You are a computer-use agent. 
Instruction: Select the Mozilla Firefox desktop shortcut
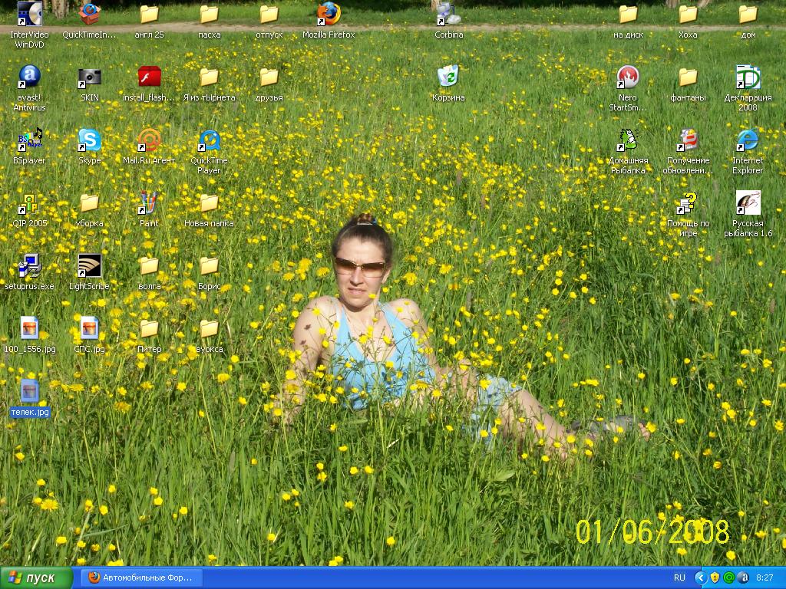tap(329, 14)
